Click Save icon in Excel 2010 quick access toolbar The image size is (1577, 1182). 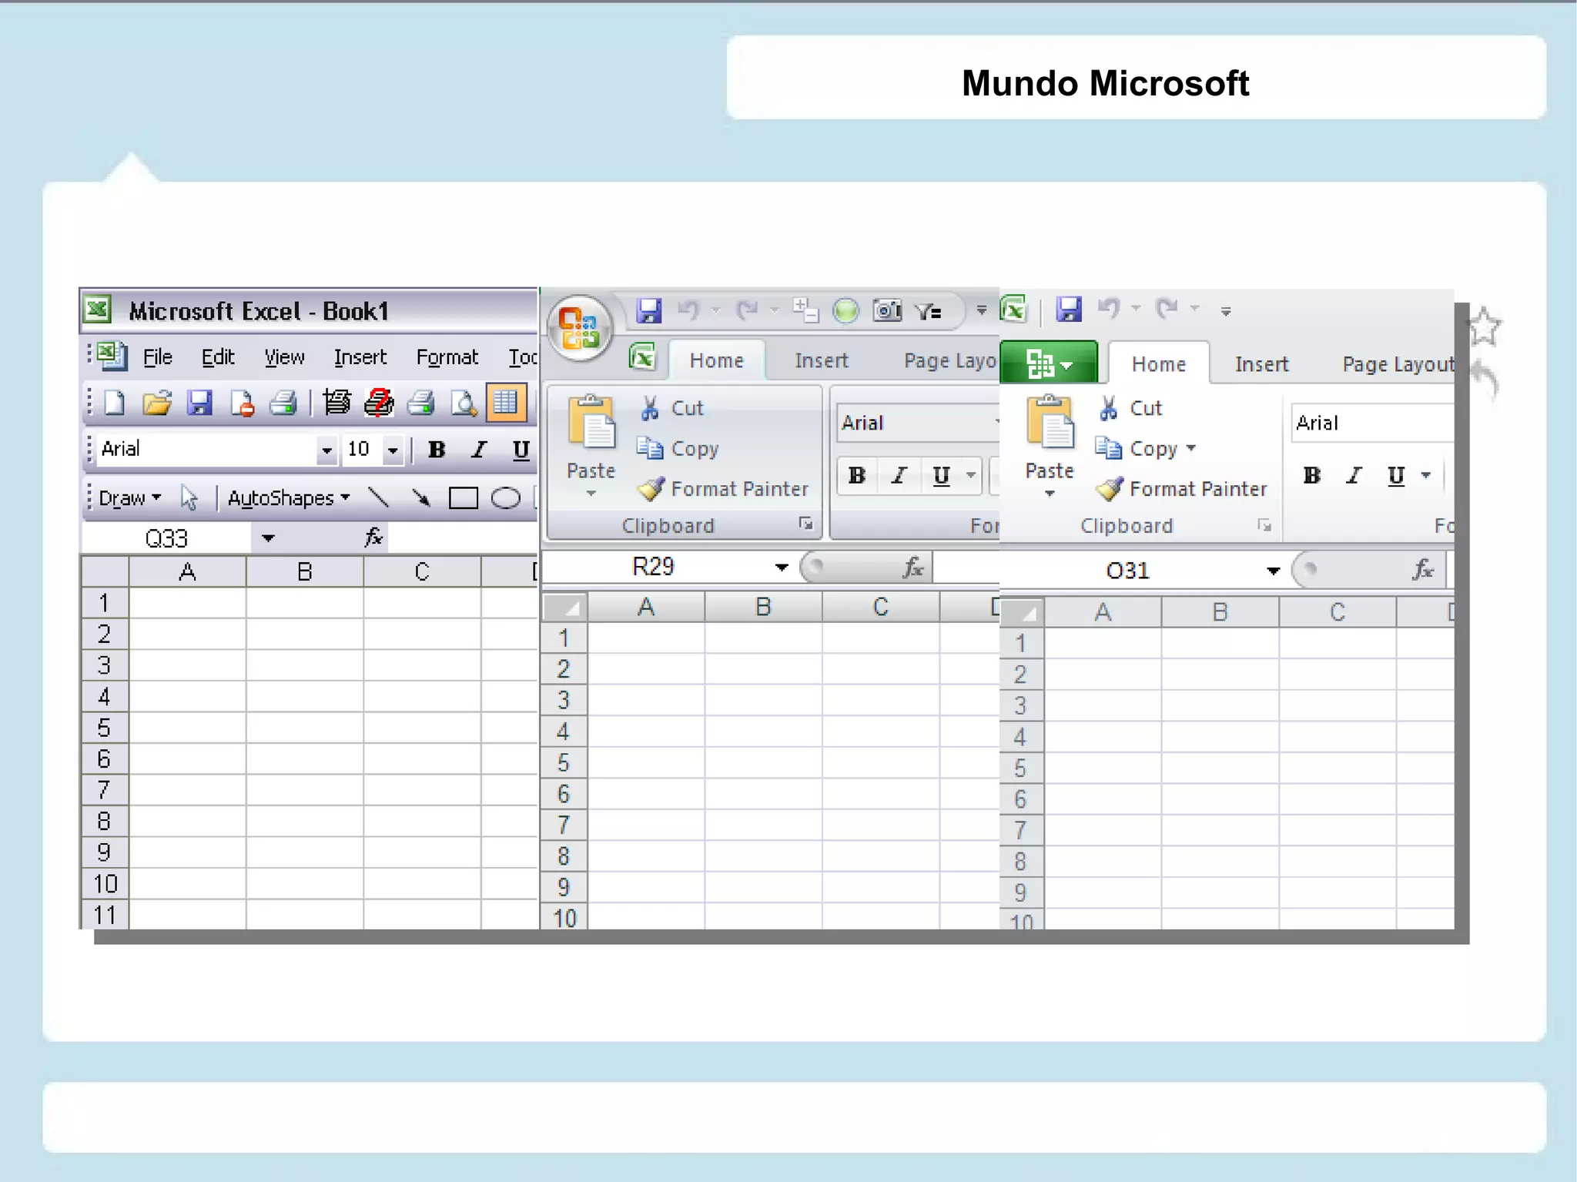[x=1069, y=310]
